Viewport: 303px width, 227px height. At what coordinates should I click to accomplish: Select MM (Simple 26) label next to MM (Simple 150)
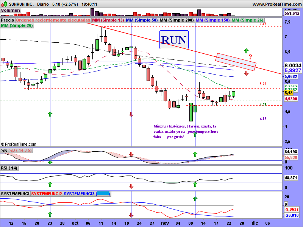click(x=247, y=20)
